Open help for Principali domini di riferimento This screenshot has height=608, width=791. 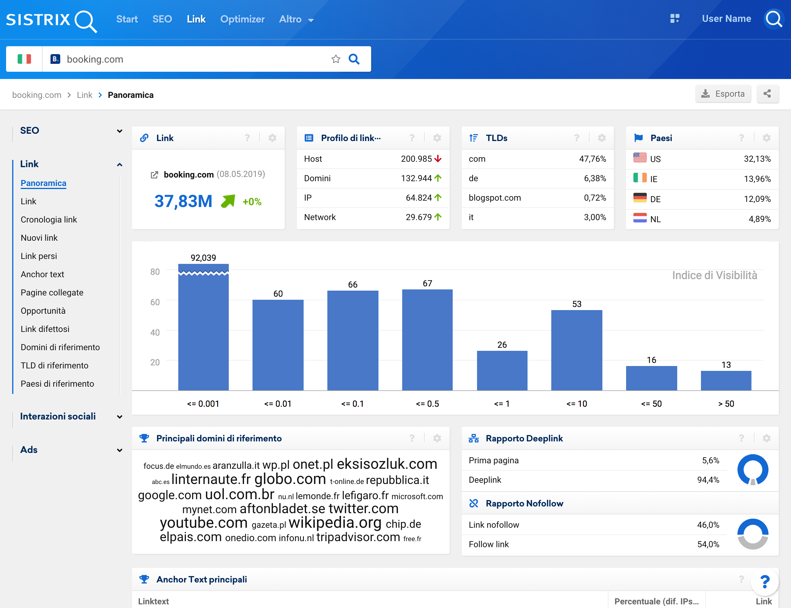click(x=412, y=438)
